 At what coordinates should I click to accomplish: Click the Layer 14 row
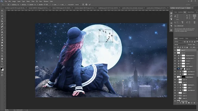pyautogui.click(x=185, y=80)
